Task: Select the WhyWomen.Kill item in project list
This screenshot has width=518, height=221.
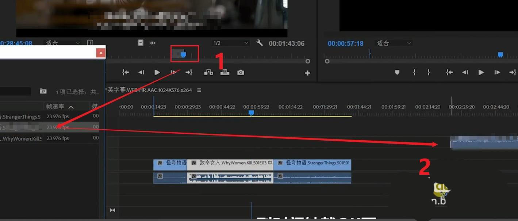Action: click(x=22, y=138)
